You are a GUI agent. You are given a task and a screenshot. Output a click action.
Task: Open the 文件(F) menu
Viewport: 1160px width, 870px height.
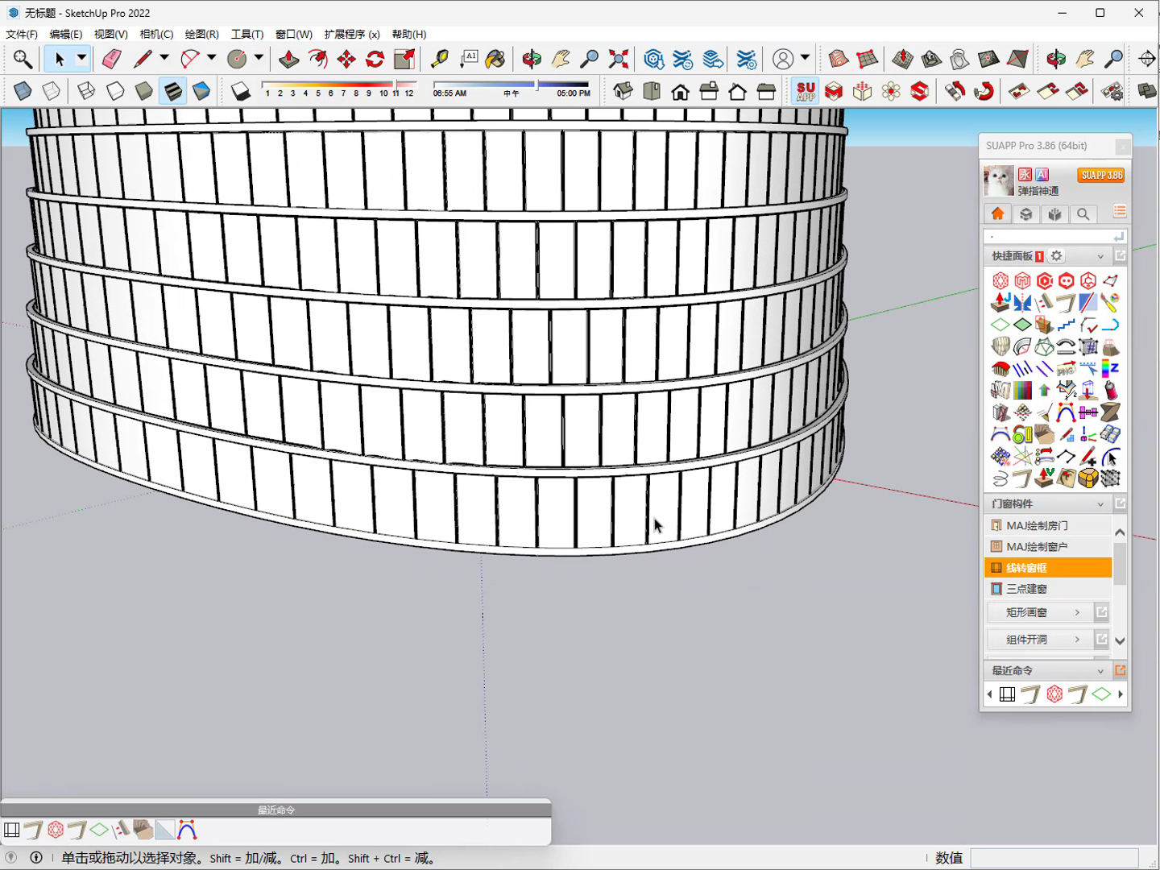click(22, 34)
